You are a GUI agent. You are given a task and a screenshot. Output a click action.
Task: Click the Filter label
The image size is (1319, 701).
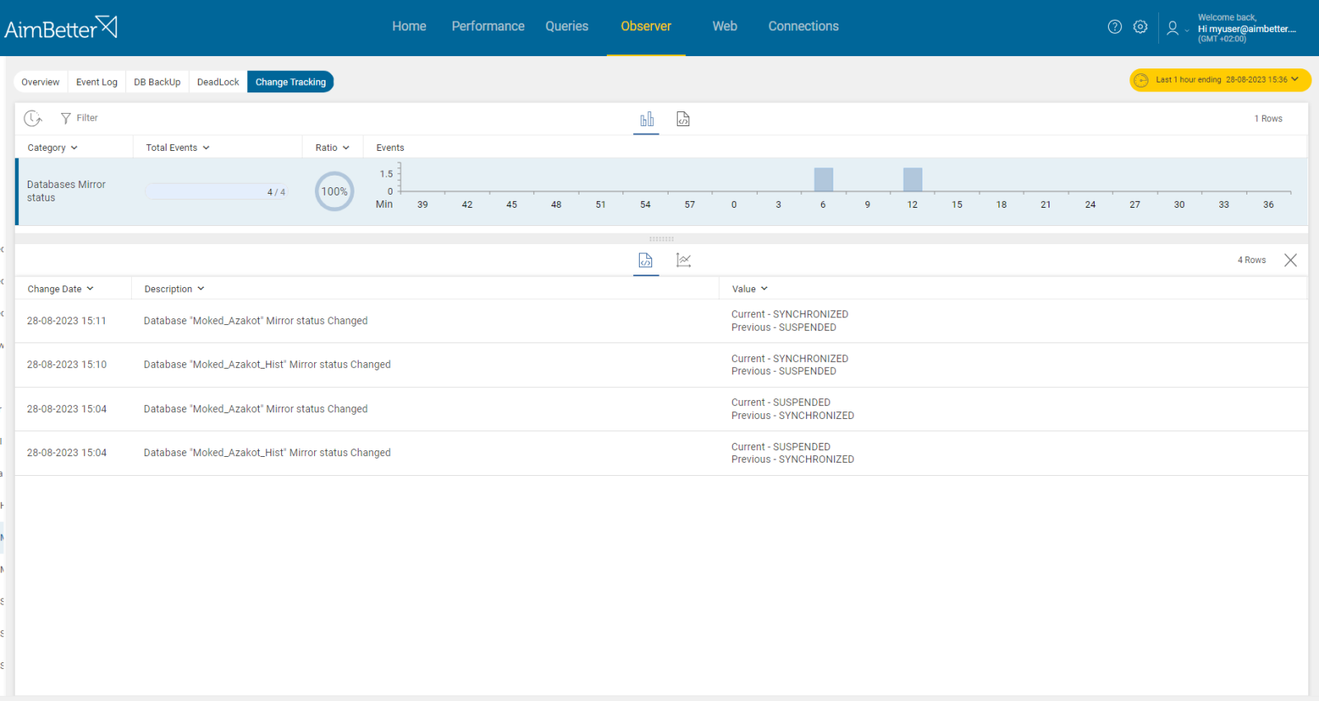pos(87,119)
